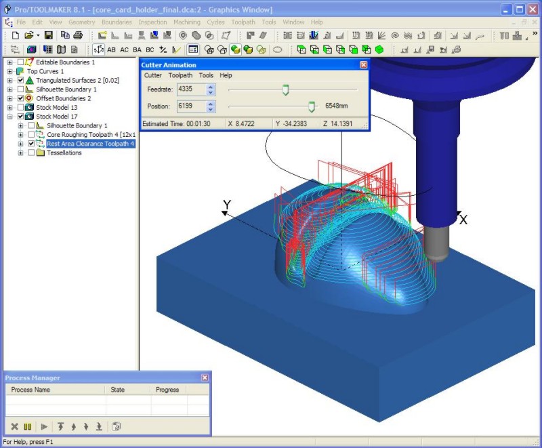The image size is (542, 448).
Task: Expand the Triangulated Surfaces 2 node
Action: [10, 80]
